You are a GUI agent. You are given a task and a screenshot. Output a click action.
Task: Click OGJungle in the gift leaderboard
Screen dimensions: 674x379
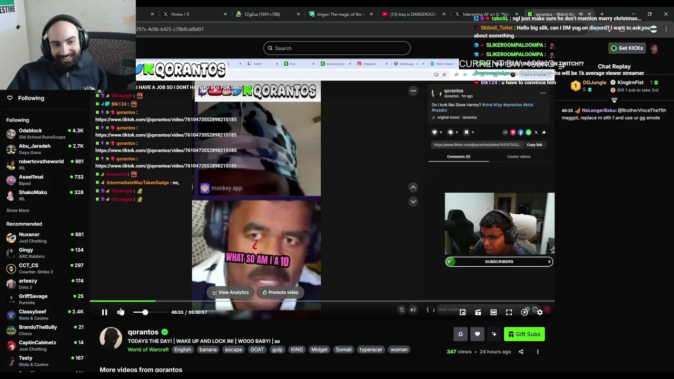[594, 83]
